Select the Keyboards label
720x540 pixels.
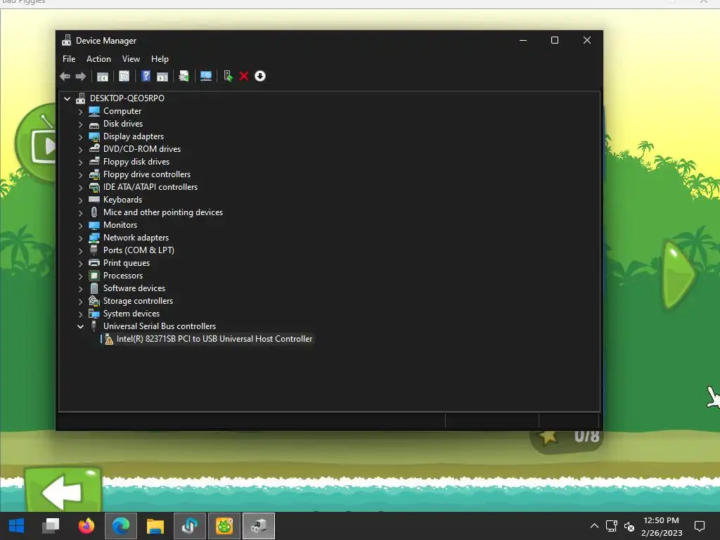(x=122, y=200)
